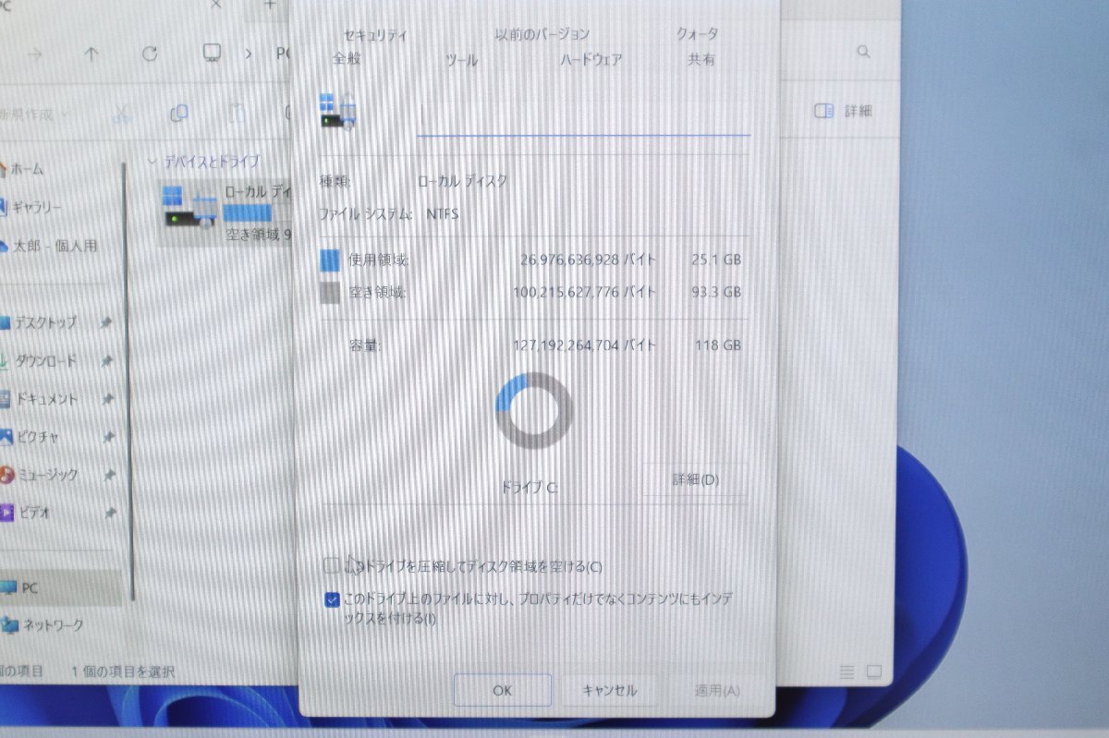This screenshot has width=1109, height=738.
Task: Uncheck the index file contents checkbox
Action: coord(332,600)
